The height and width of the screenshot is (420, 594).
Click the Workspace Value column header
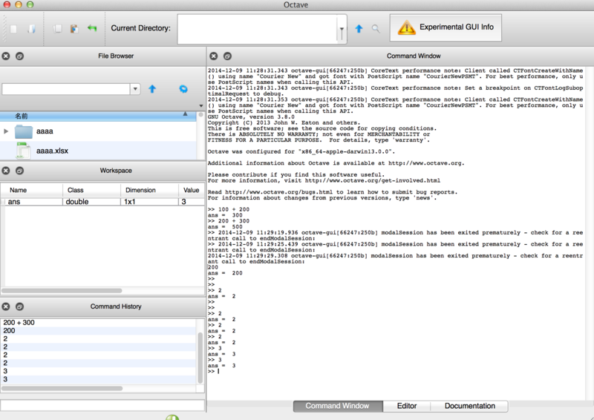(192, 190)
